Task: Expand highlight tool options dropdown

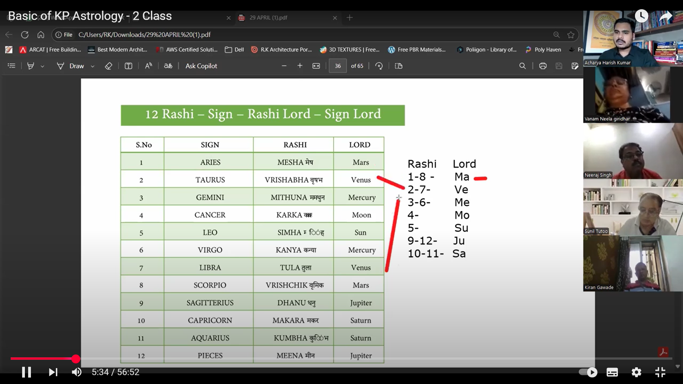Action: pyautogui.click(x=42, y=66)
